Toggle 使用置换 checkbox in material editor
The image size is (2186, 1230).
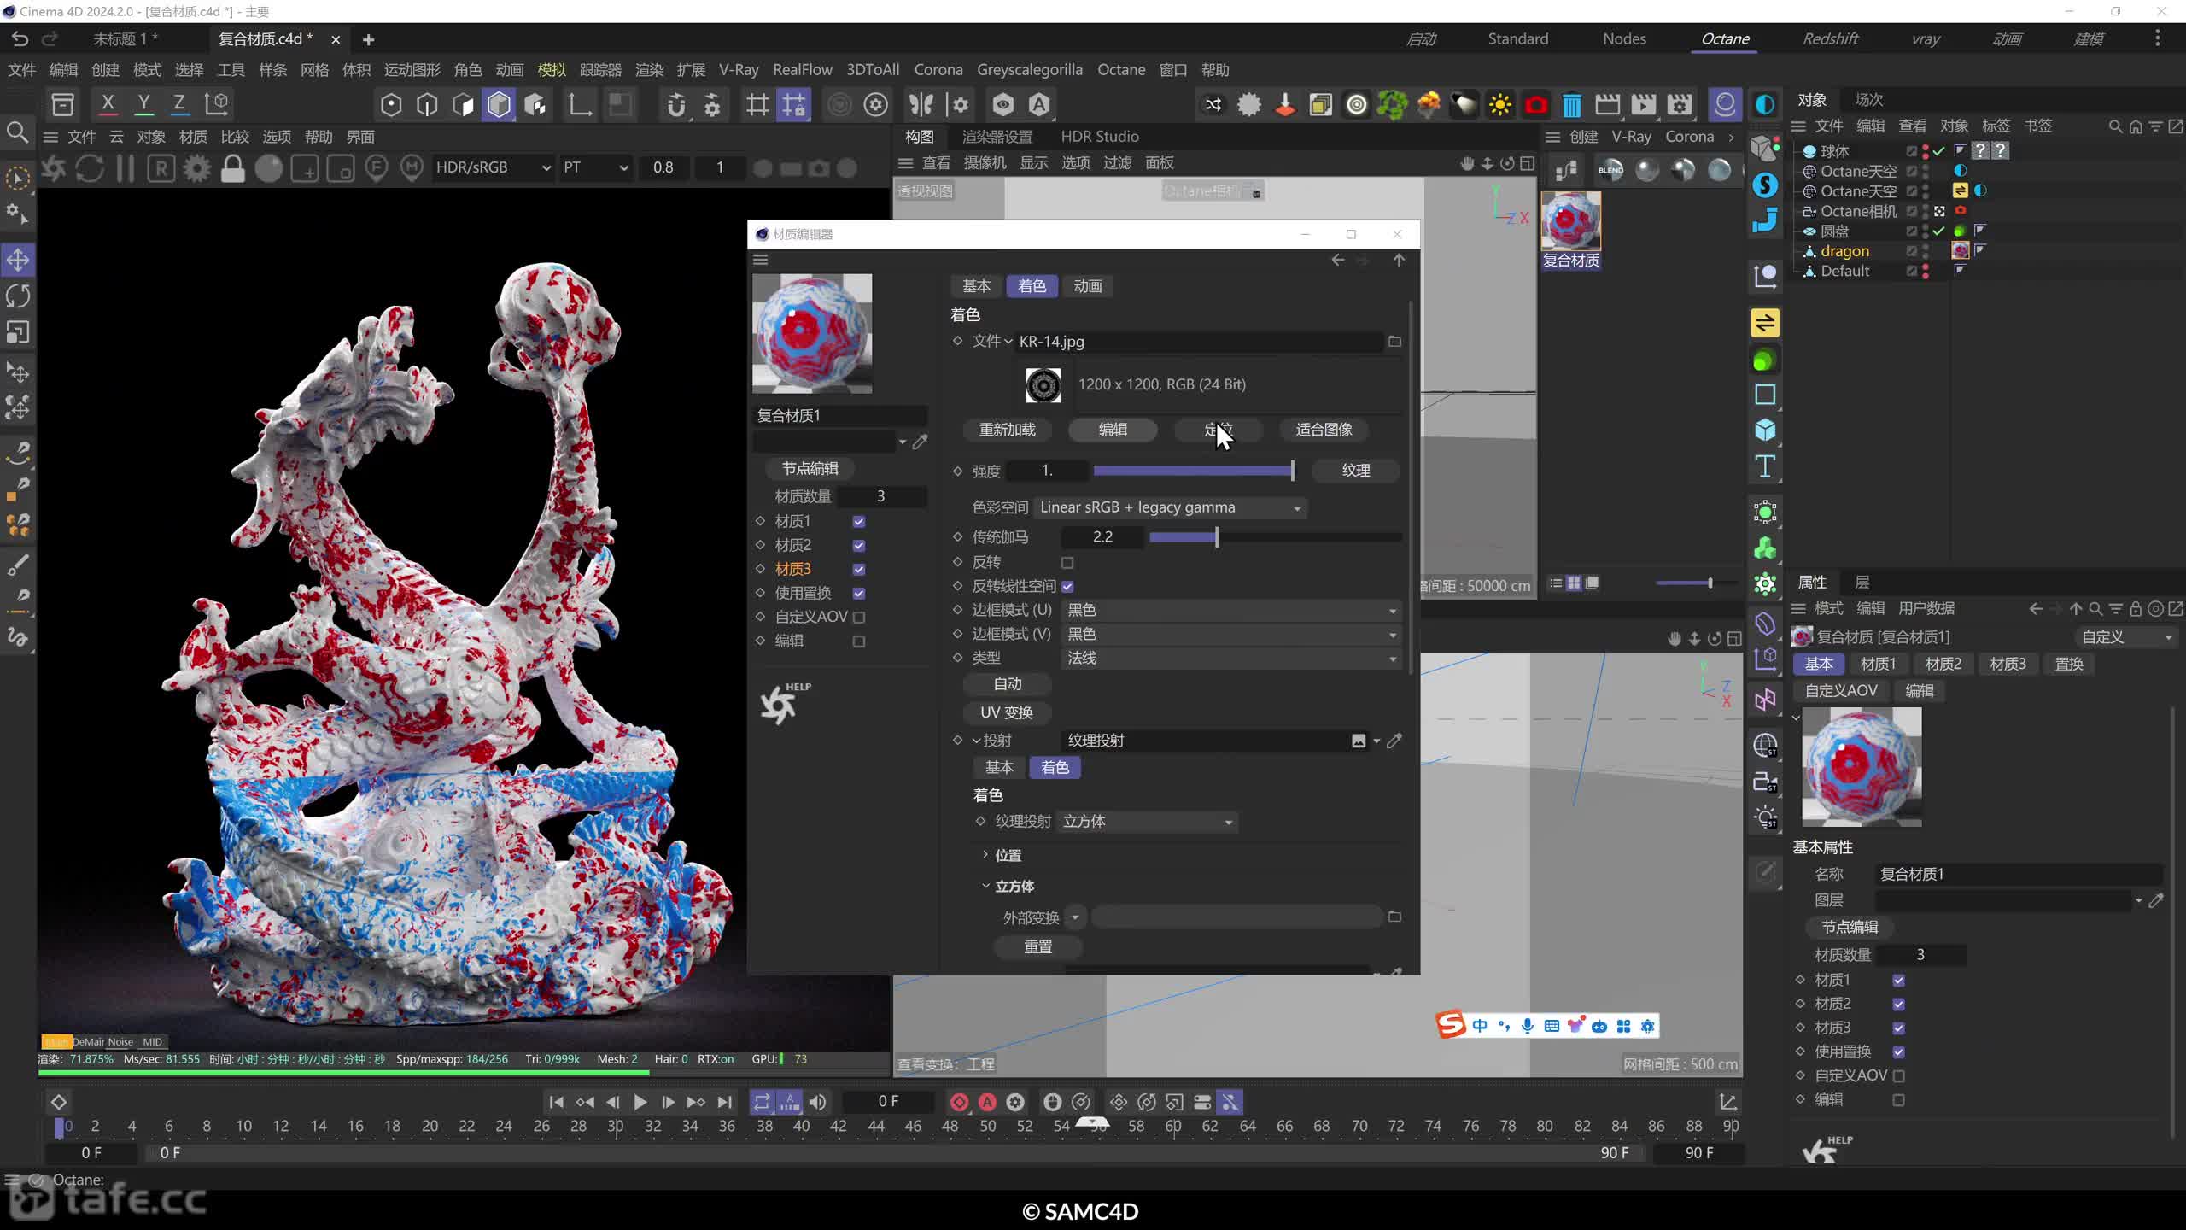[x=859, y=593]
